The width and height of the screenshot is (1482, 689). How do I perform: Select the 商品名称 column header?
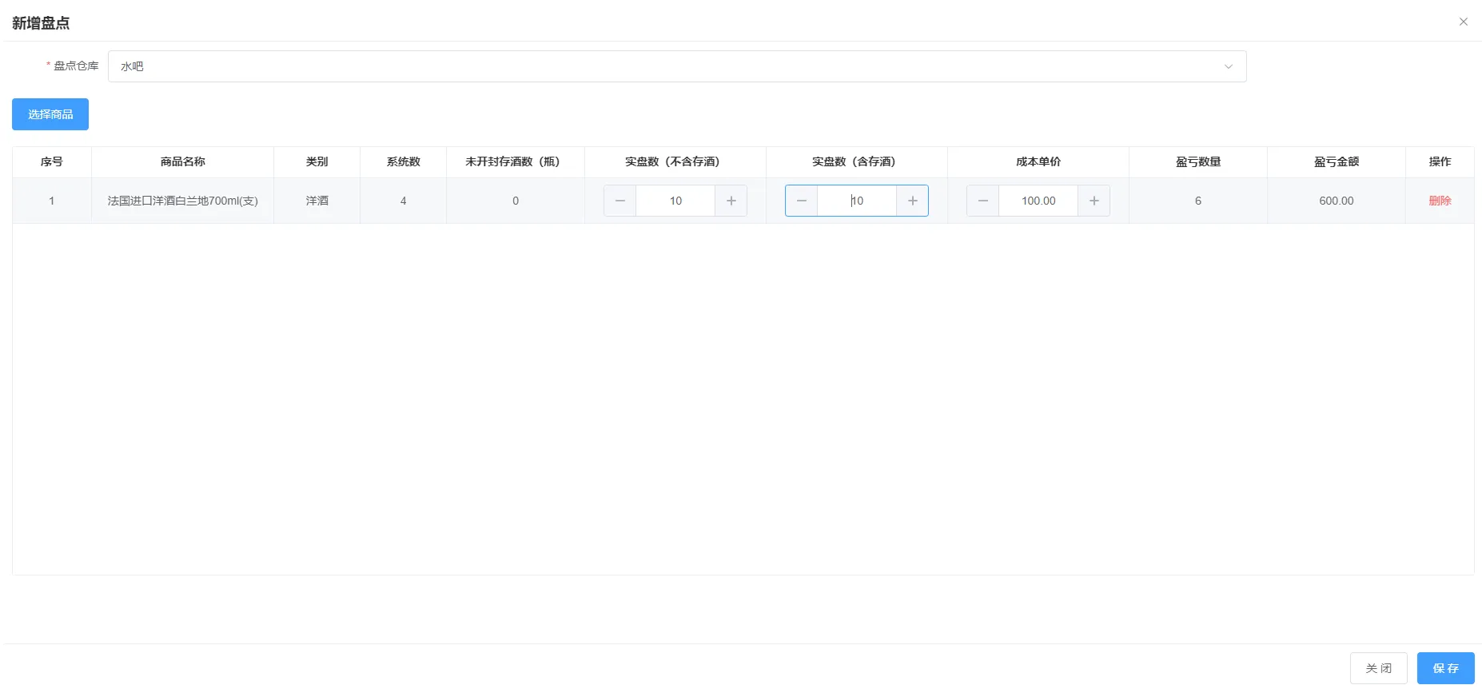pos(182,161)
